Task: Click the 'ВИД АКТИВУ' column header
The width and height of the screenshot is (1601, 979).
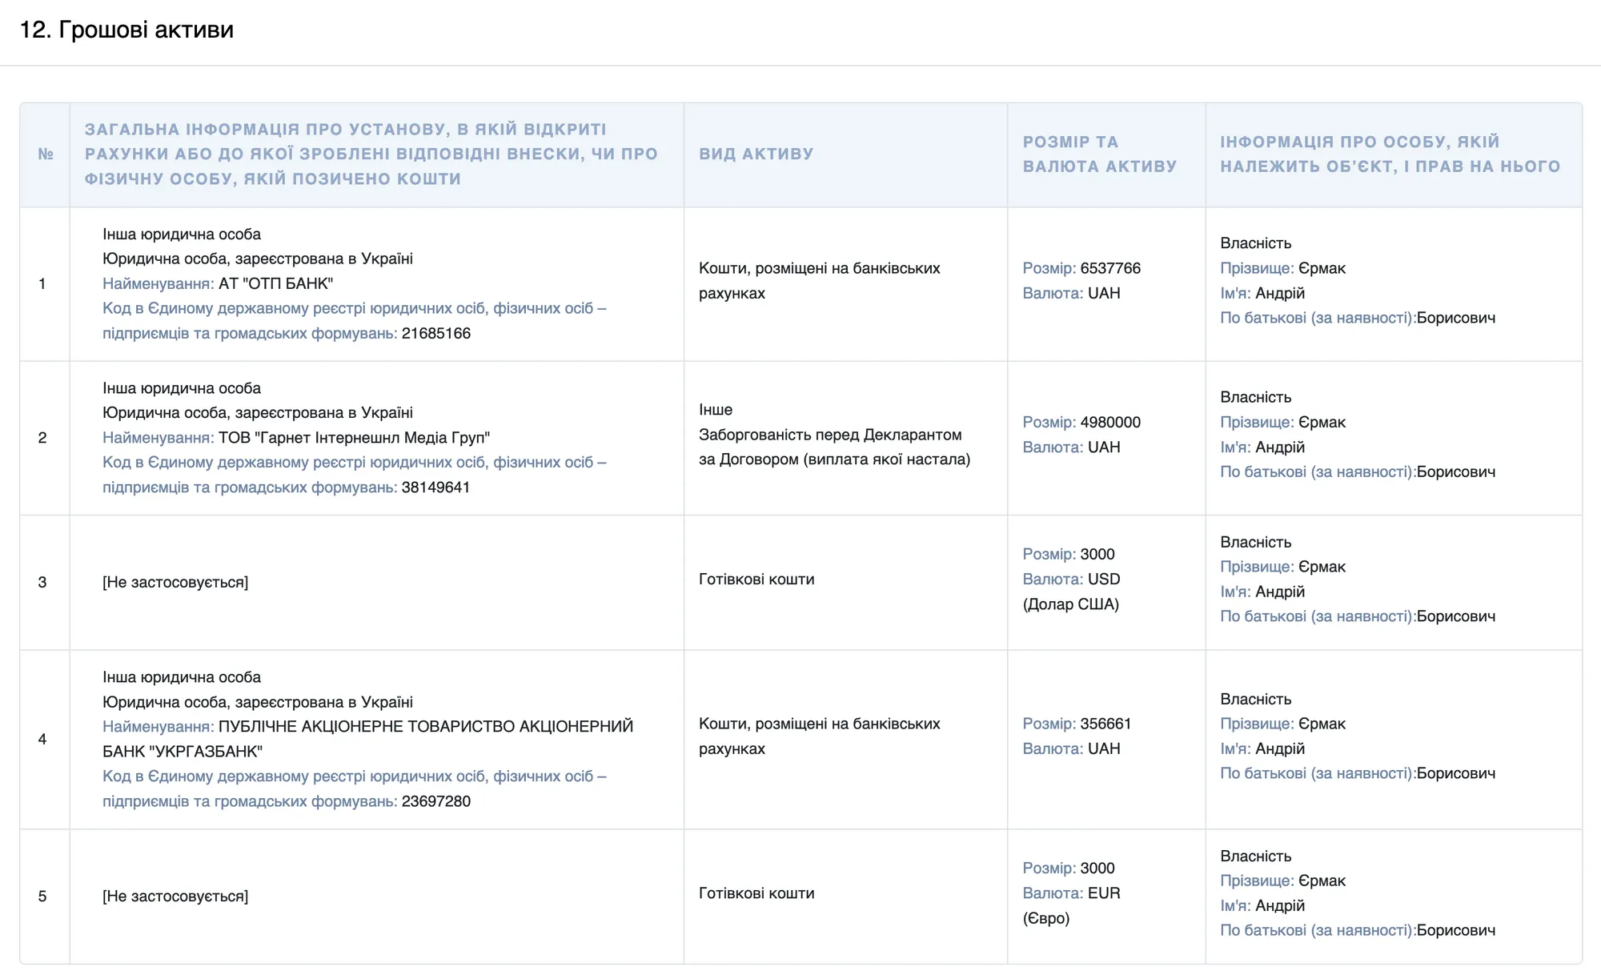Action: click(x=756, y=154)
